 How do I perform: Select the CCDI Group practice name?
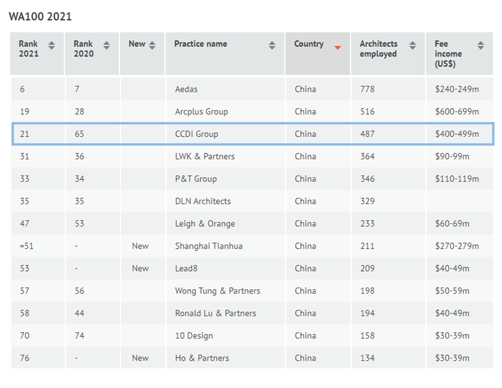pos(197,134)
